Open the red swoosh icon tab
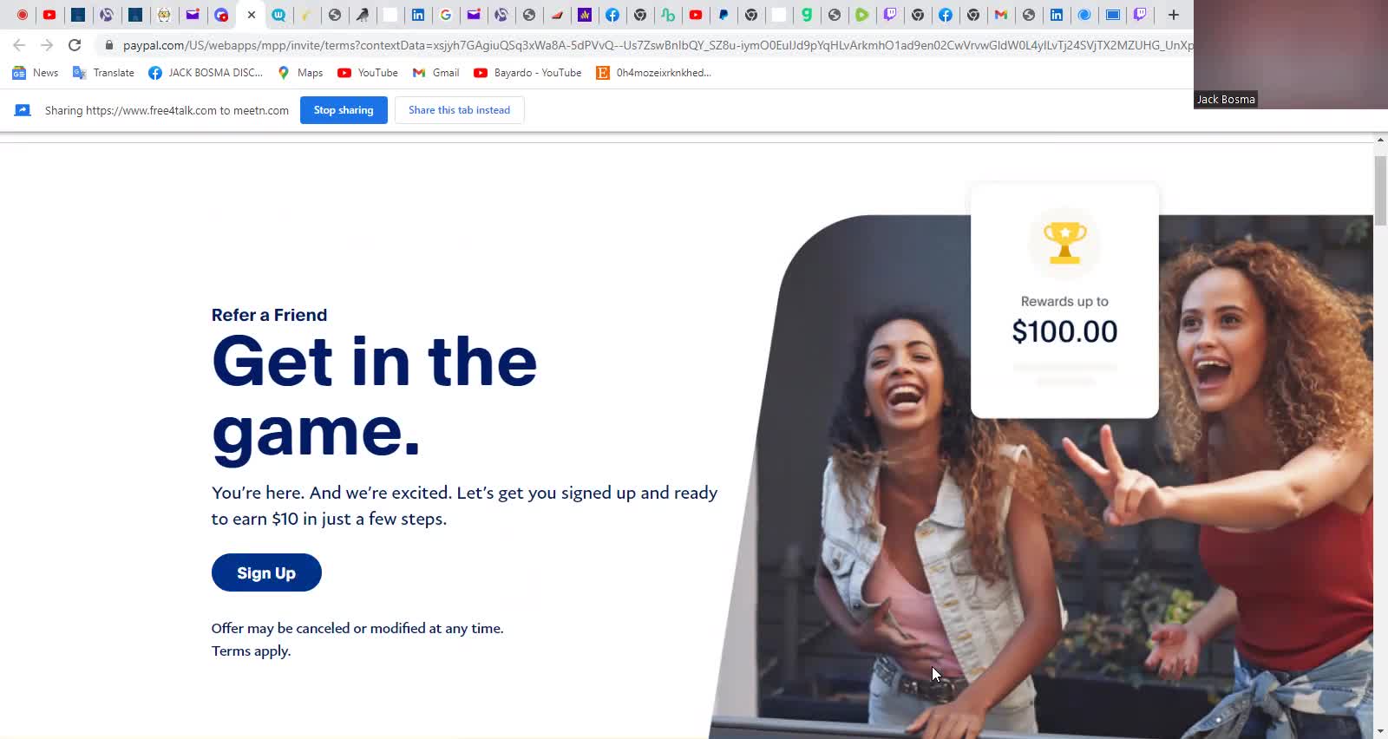Image resolution: width=1388 pixels, height=739 pixels. (x=557, y=15)
